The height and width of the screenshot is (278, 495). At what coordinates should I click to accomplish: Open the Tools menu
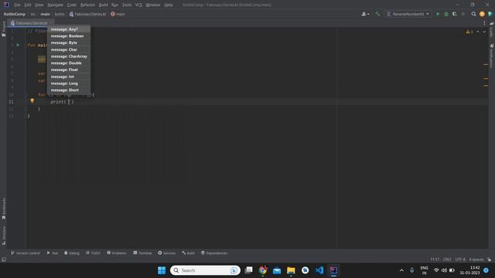[127, 5]
